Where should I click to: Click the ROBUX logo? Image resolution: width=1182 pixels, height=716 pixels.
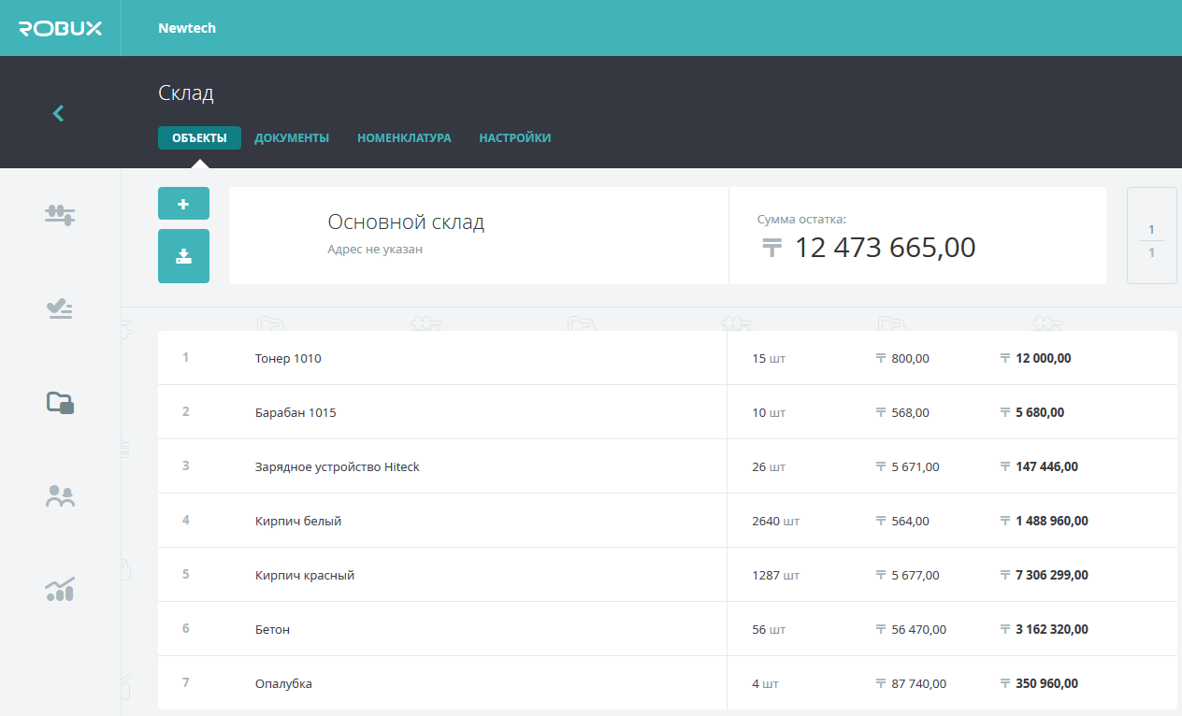tap(61, 28)
